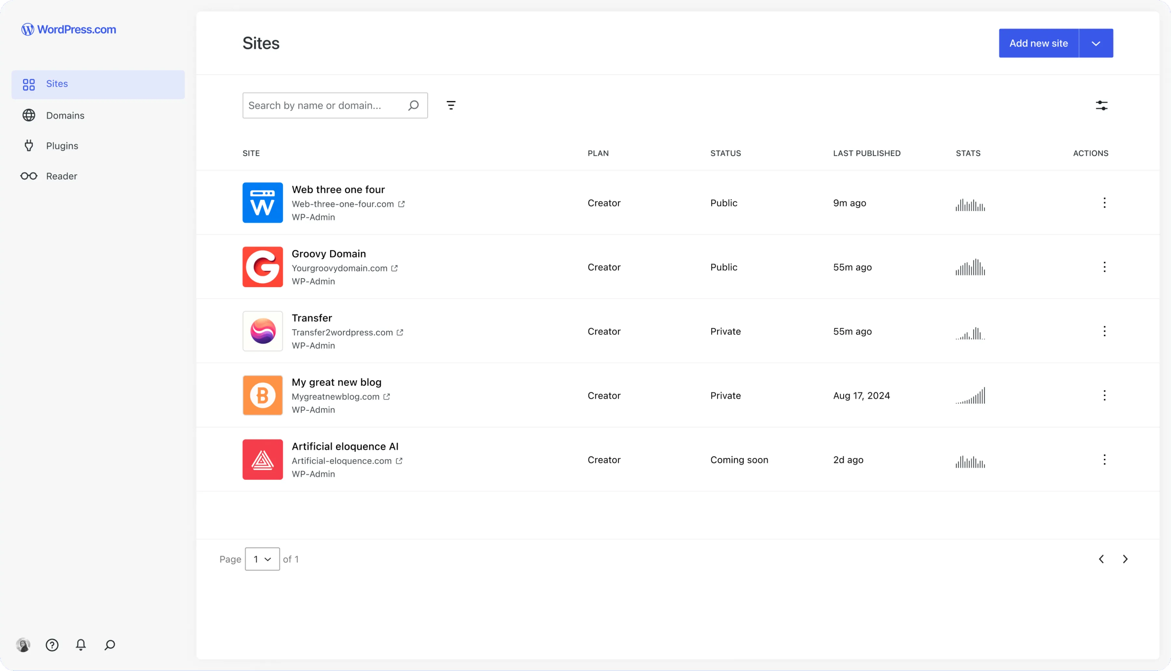Open the Web three one four site title
The height and width of the screenshot is (671, 1171).
point(338,190)
